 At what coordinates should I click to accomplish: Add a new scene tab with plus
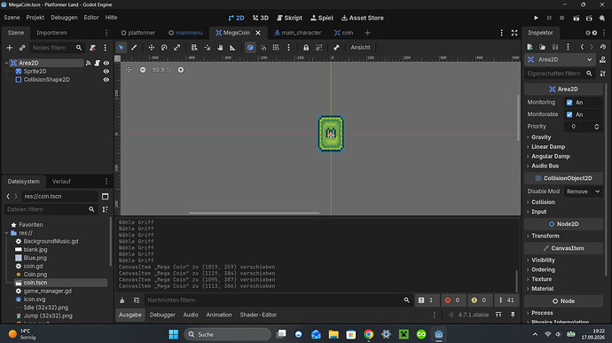pyautogui.click(x=367, y=33)
